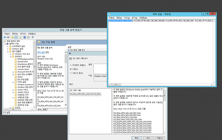Click the 정책 설정 hyperlink
Screen dimensions: 222x140
(41, 52)
